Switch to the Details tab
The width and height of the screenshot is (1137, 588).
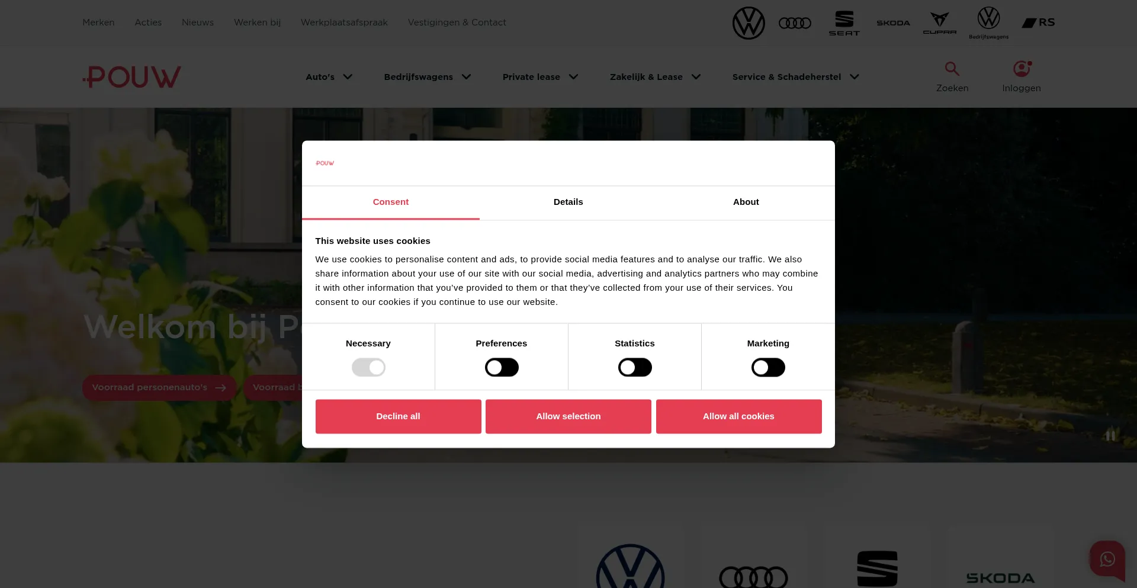pyautogui.click(x=568, y=202)
